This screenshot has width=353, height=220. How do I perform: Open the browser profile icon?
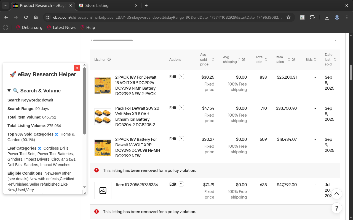click(337, 17)
